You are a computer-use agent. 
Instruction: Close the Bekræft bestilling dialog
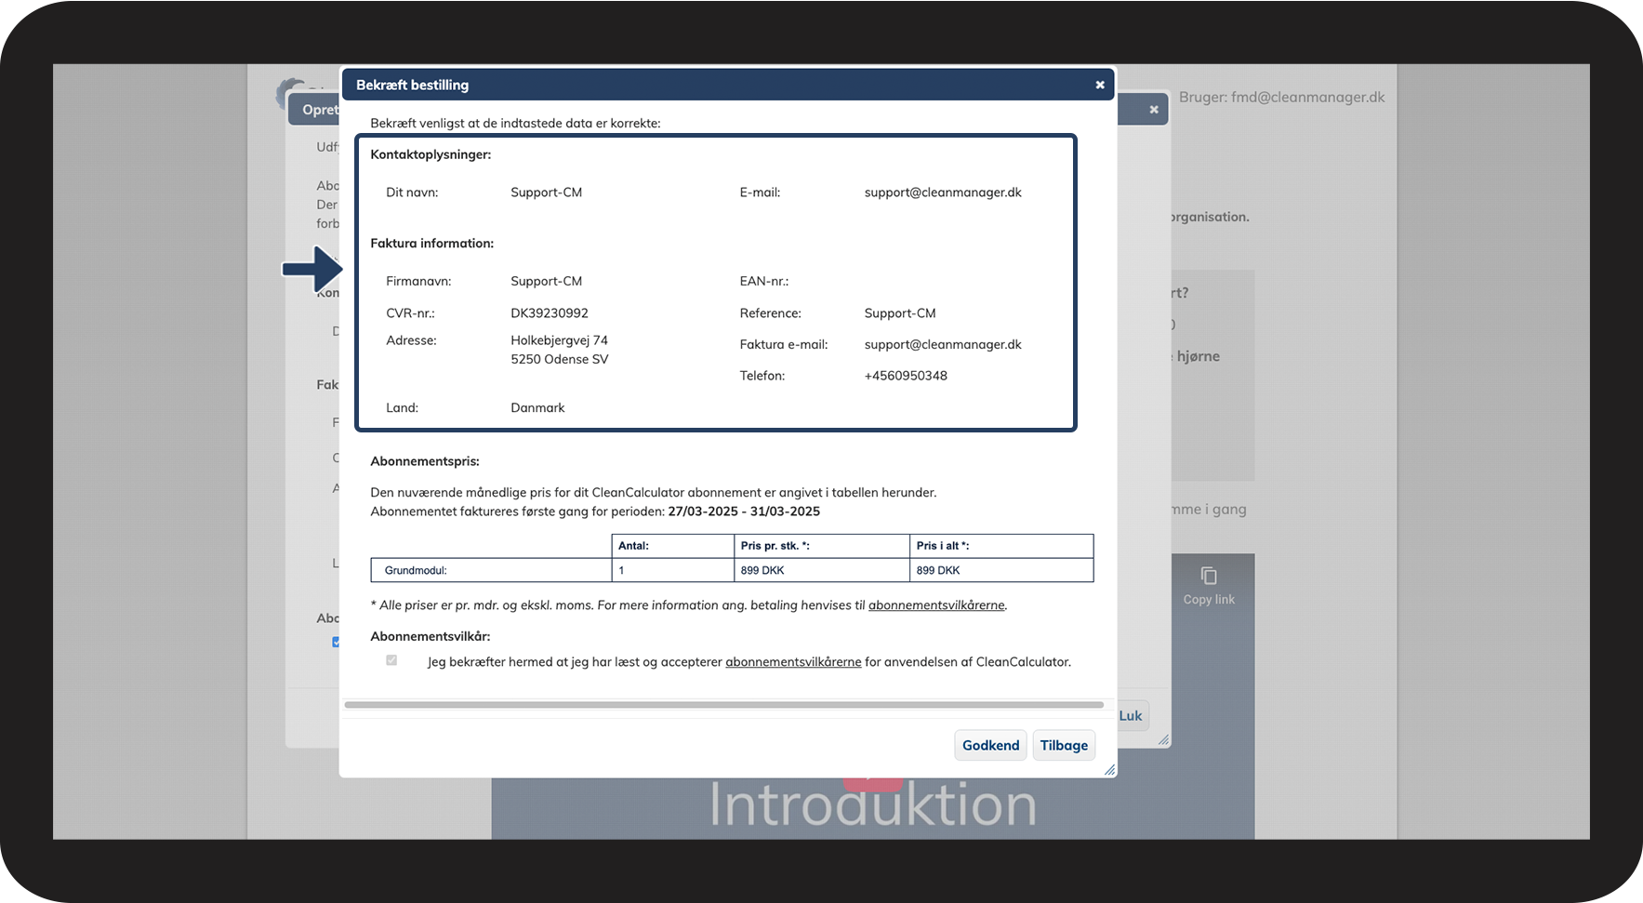(x=1099, y=85)
